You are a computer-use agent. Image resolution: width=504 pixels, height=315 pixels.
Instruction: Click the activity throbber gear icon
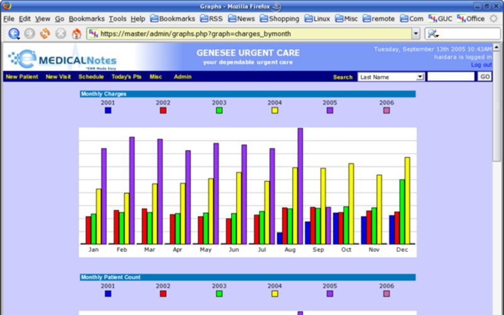coord(494,19)
